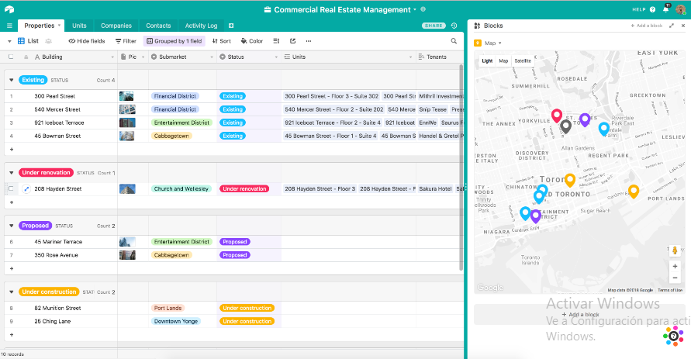The width and height of the screenshot is (691, 359).
Task: Open the 45 Mariner Terrace picture thumbnail
Action: point(127,242)
